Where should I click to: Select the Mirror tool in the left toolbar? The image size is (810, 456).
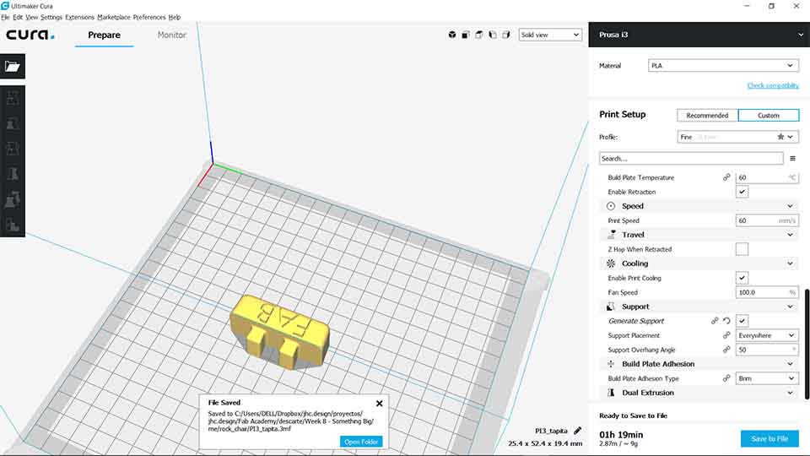click(13, 174)
